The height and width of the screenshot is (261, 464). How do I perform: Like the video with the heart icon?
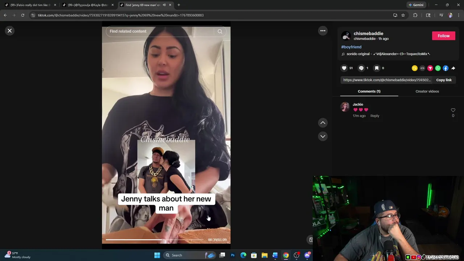pos(344,68)
